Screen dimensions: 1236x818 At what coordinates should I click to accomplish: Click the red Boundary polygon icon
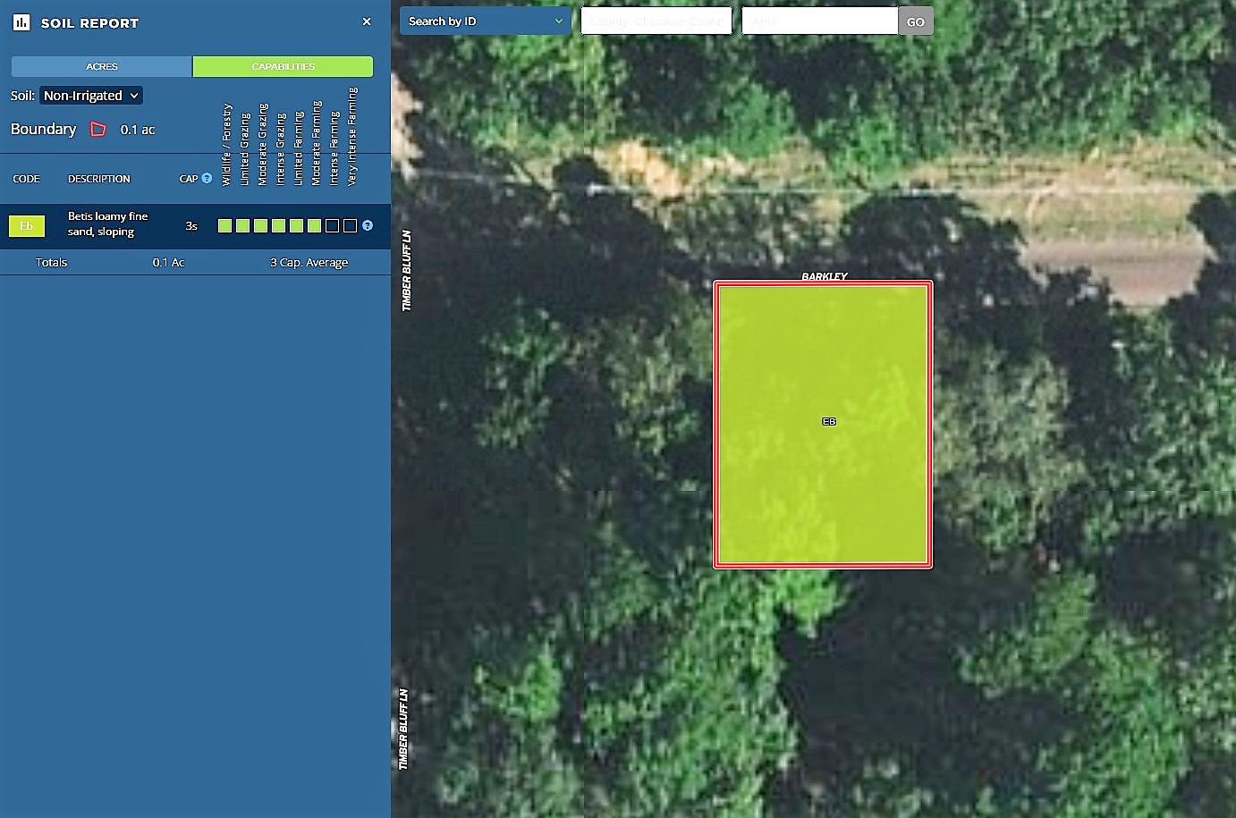point(98,130)
